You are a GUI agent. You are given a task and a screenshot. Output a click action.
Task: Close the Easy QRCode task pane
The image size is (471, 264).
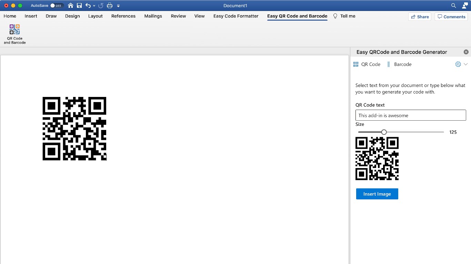(466, 52)
